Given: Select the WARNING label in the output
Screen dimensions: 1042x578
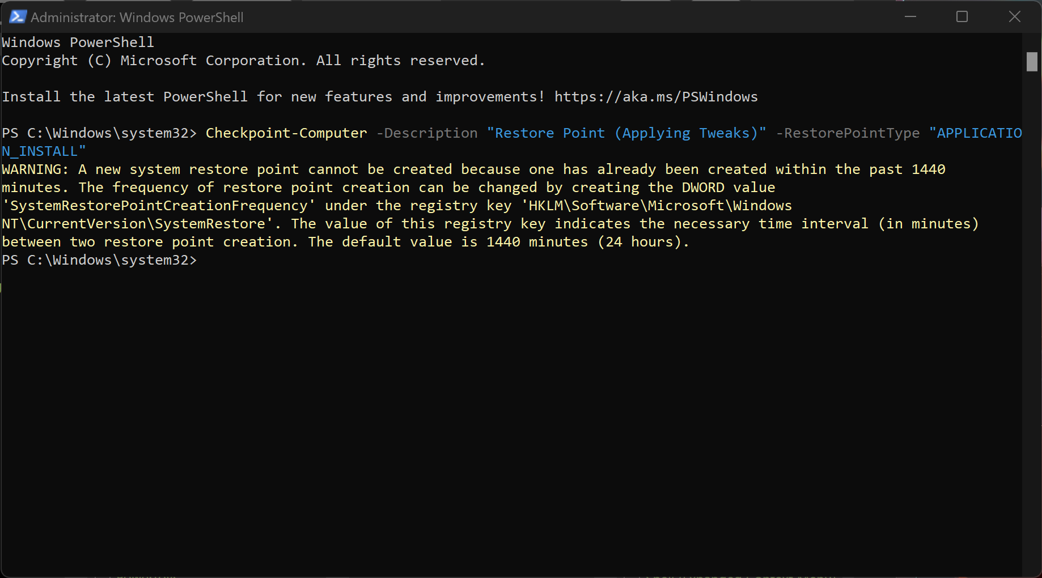Looking at the screenshot, I should (x=33, y=169).
